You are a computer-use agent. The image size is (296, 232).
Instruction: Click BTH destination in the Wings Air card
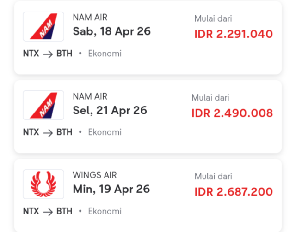tap(64, 211)
